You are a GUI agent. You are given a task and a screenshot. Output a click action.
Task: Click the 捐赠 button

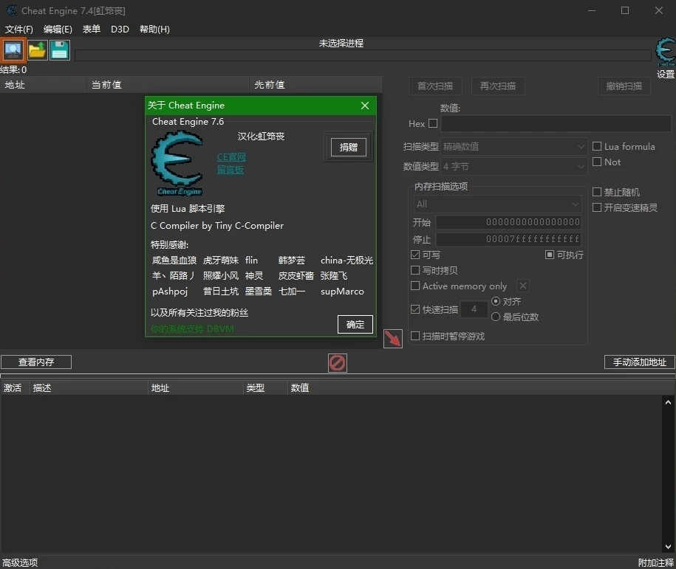tap(349, 148)
